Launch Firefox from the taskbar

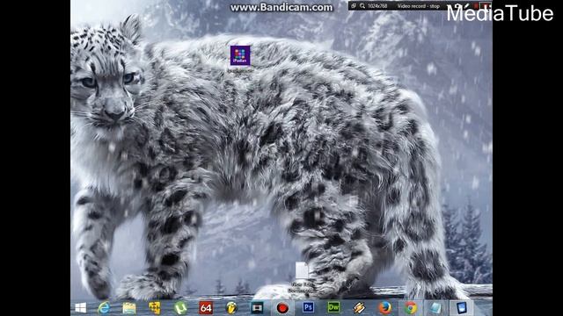(x=385, y=308)
